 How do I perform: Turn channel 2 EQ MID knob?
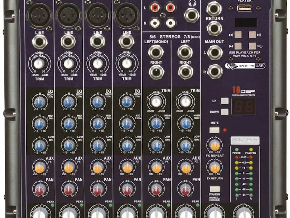pos(69,124)
